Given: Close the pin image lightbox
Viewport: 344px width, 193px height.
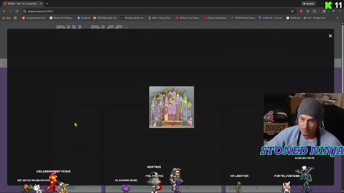Looking at the screenshot, I should coord(330,36).
